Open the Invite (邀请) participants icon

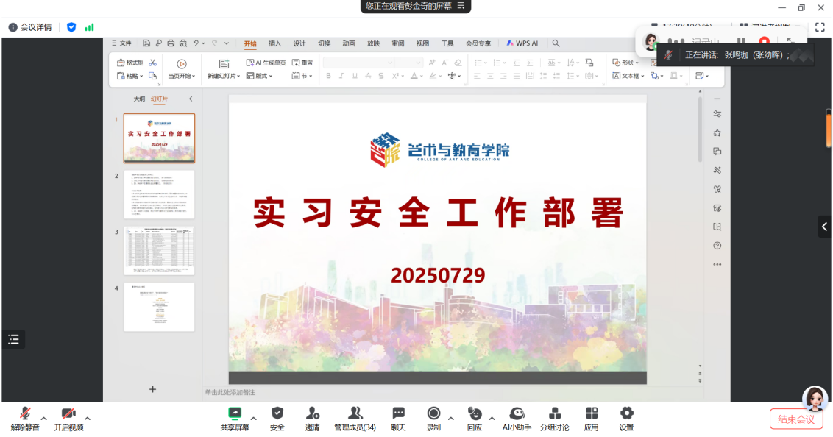coord(313,414)
